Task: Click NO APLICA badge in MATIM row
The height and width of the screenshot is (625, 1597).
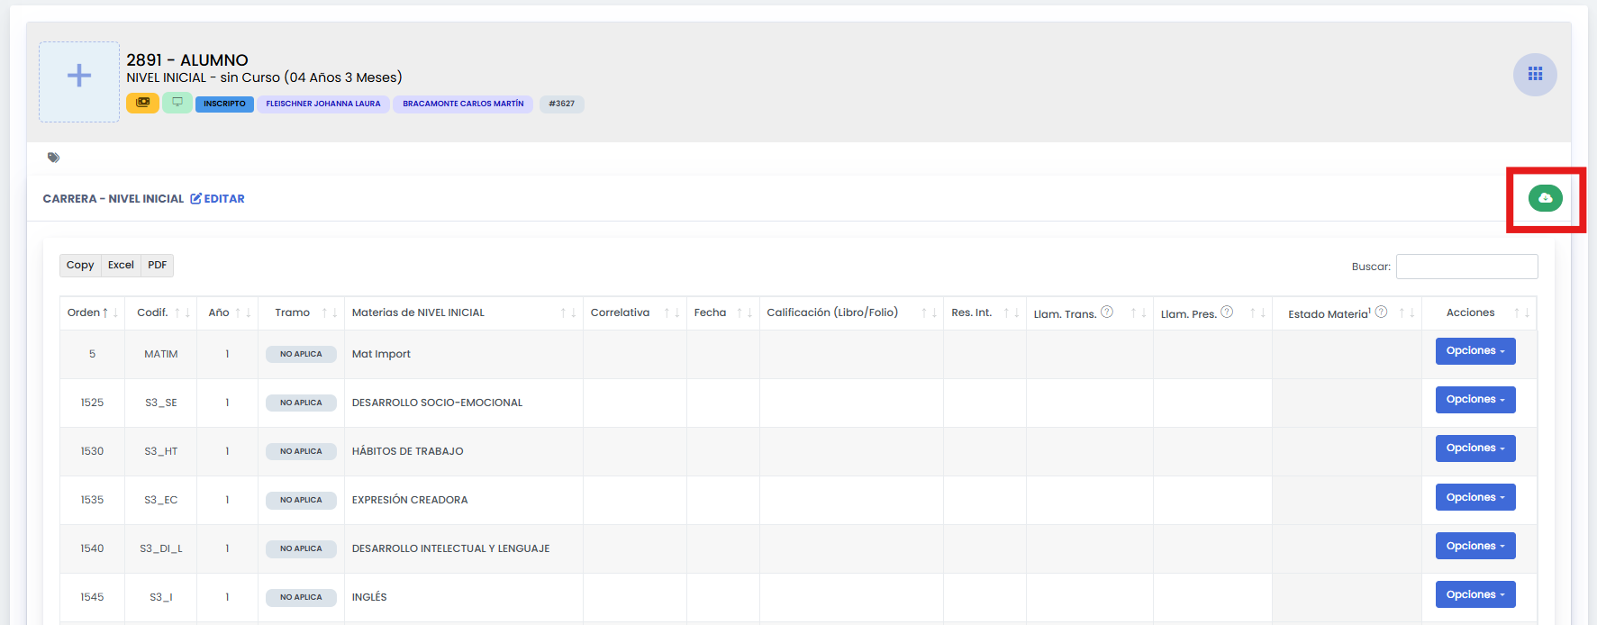Action: click(x=301, y=354)
